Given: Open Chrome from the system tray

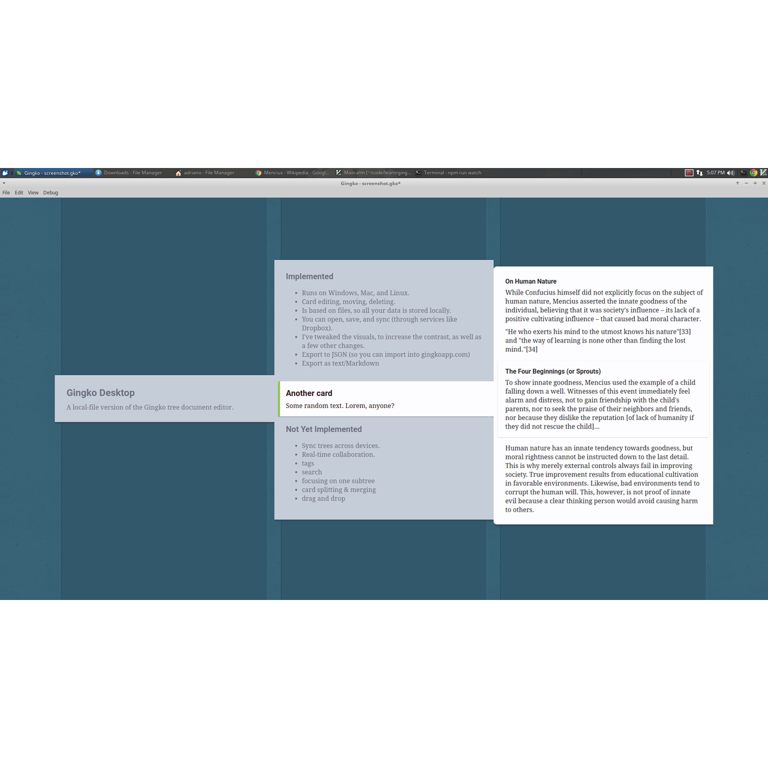Looking at the screenshot, I should pos(752,173).
